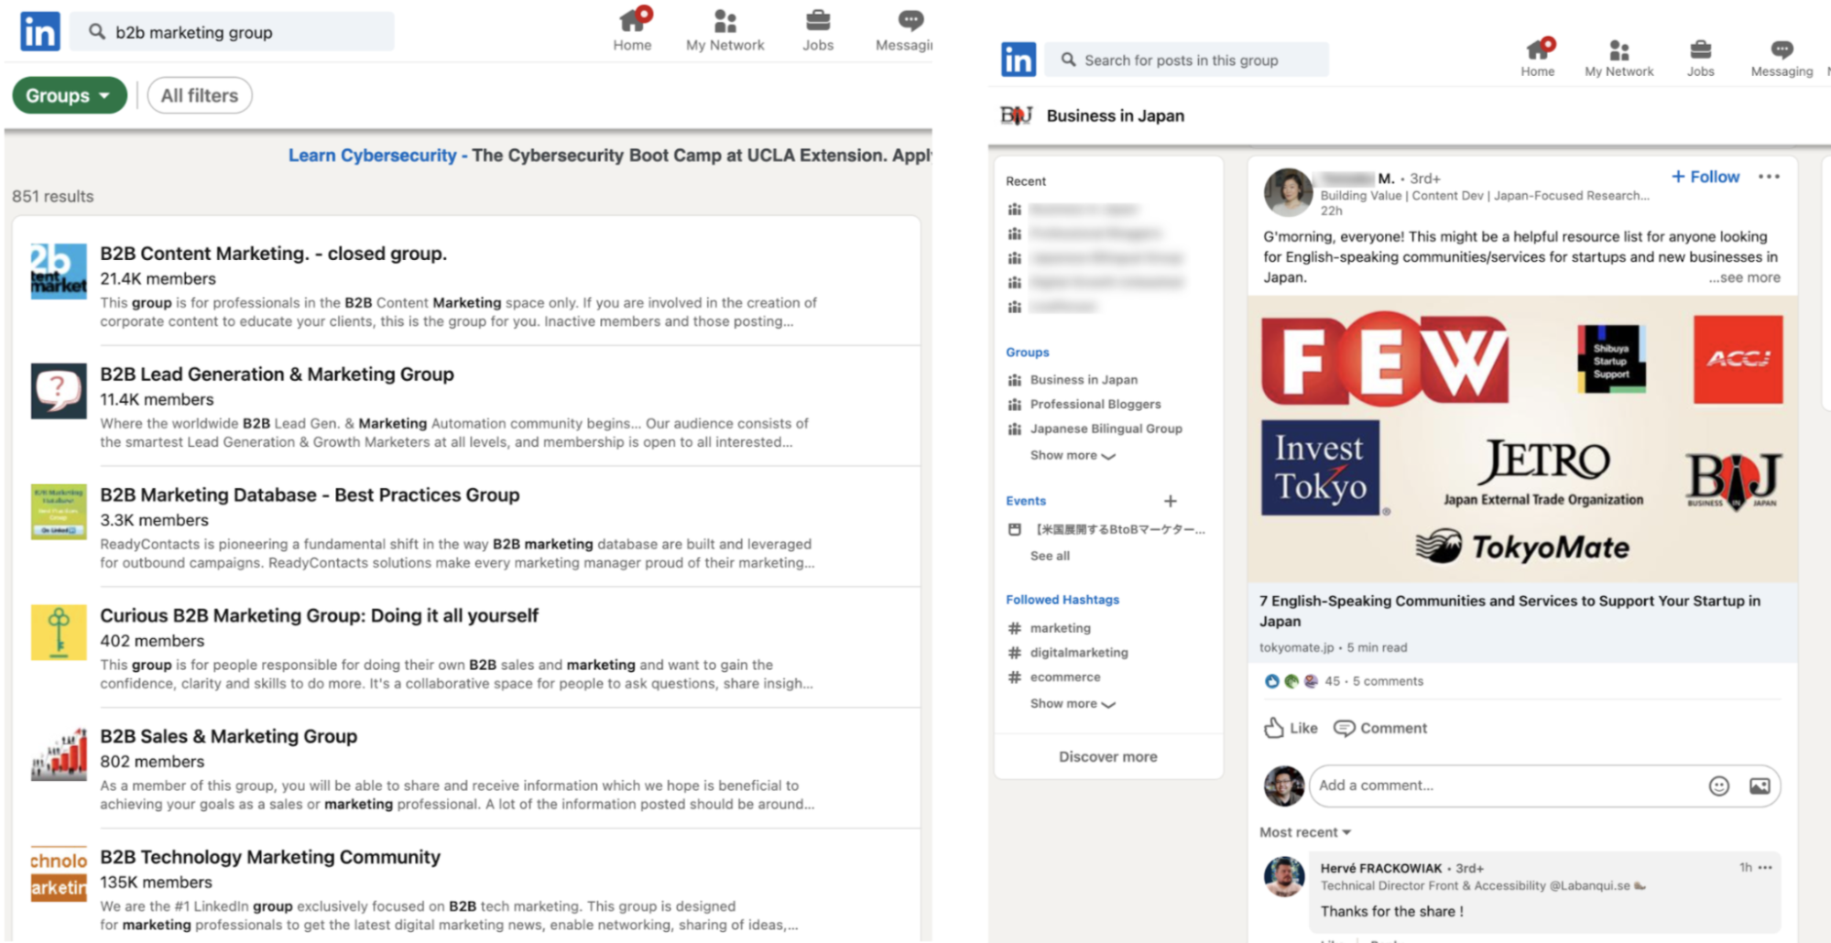Select Business in Japan in sidebar Groups
The width and height of the screenshot is (1831, 943).
[x=1084, y=379]
